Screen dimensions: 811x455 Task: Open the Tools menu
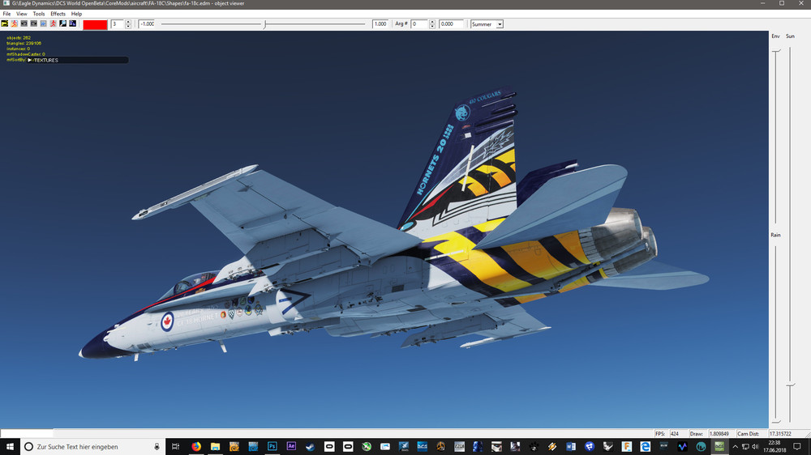(39, 14)
